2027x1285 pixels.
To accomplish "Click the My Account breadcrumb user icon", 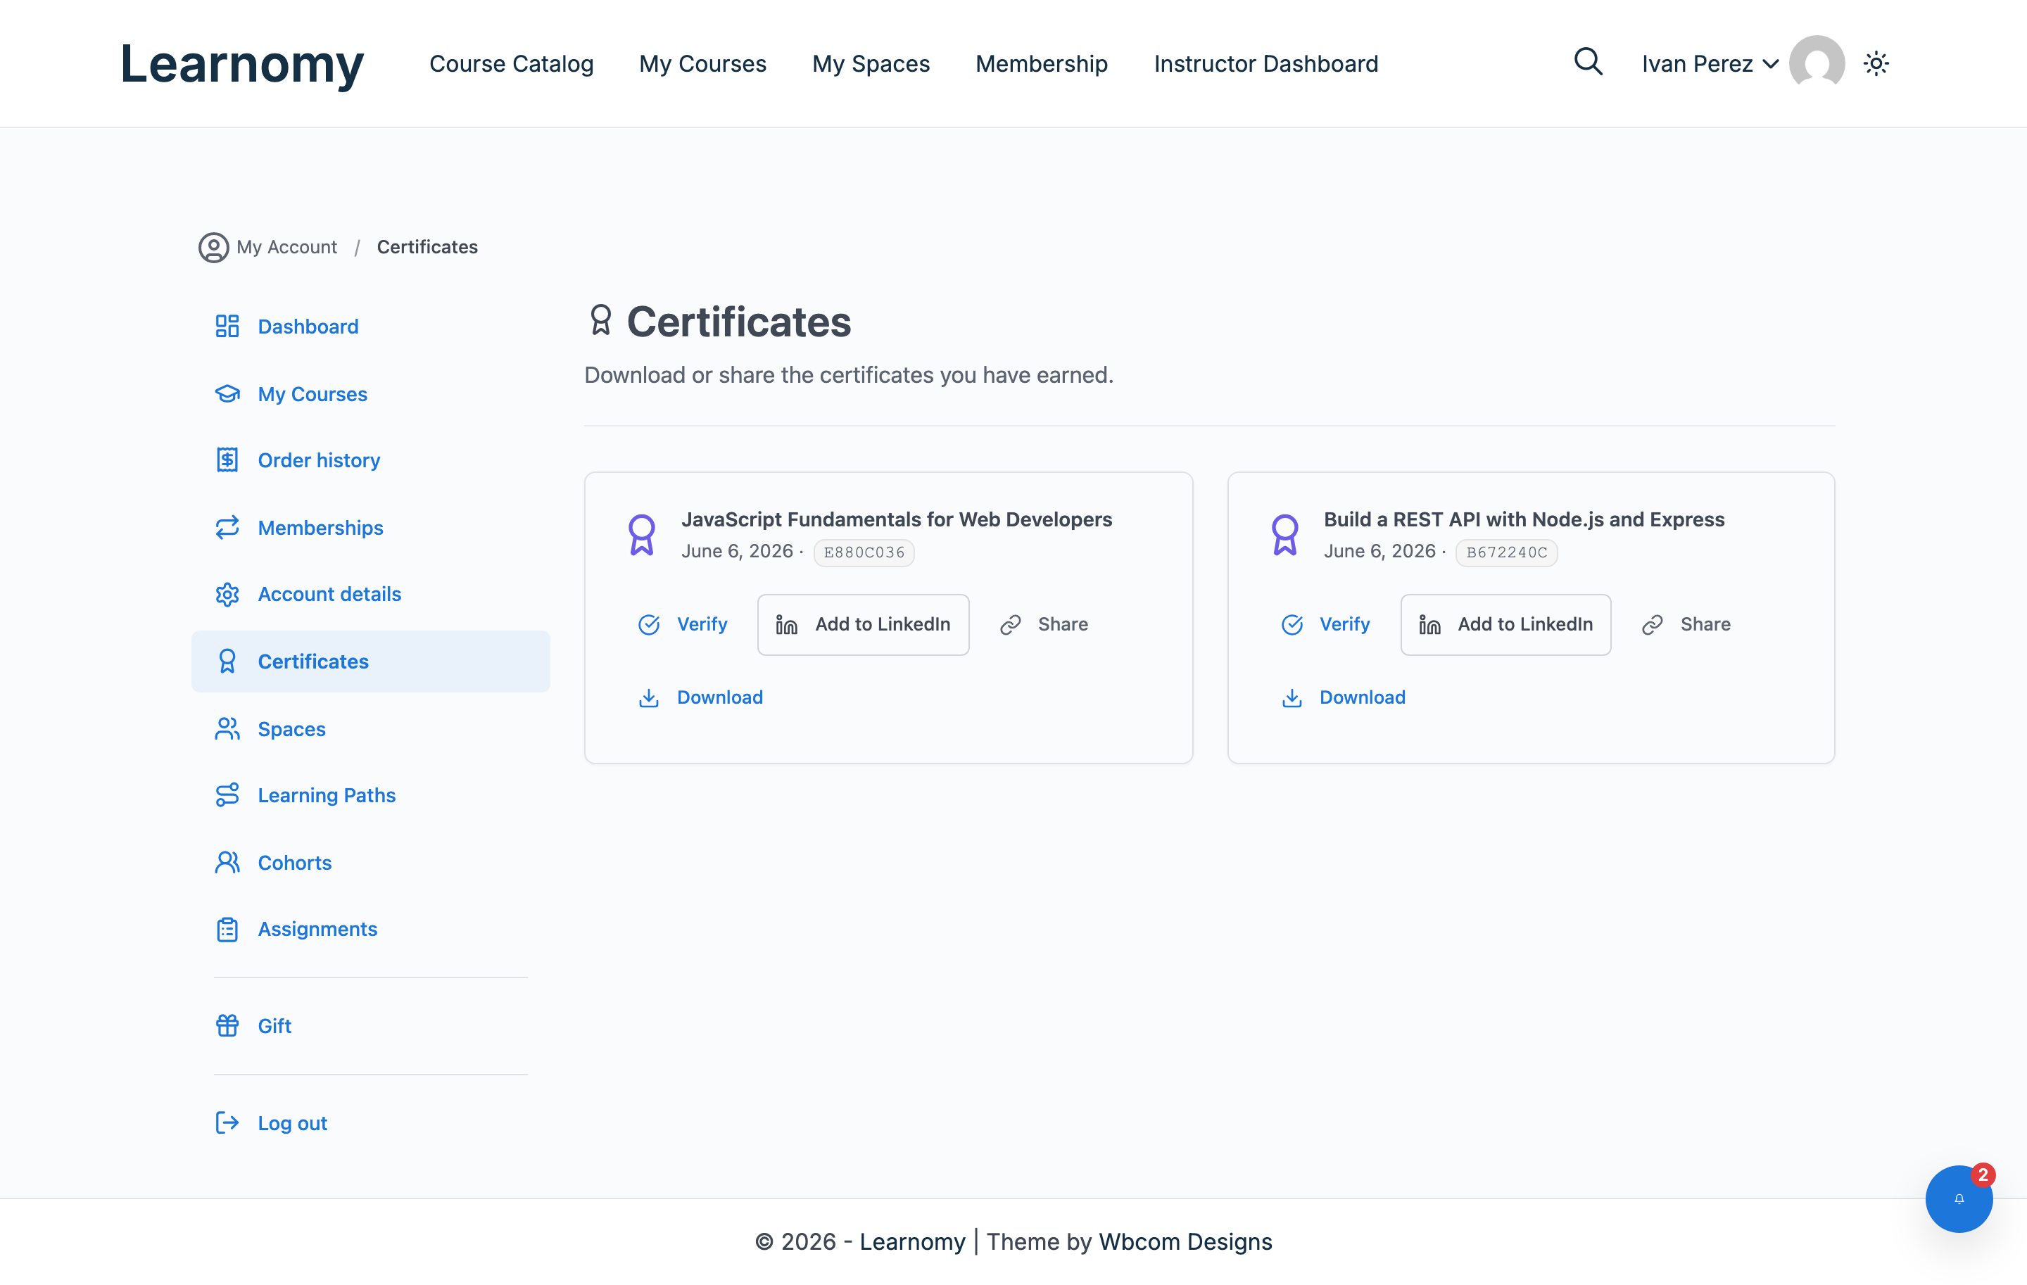I will click(214, 248).
